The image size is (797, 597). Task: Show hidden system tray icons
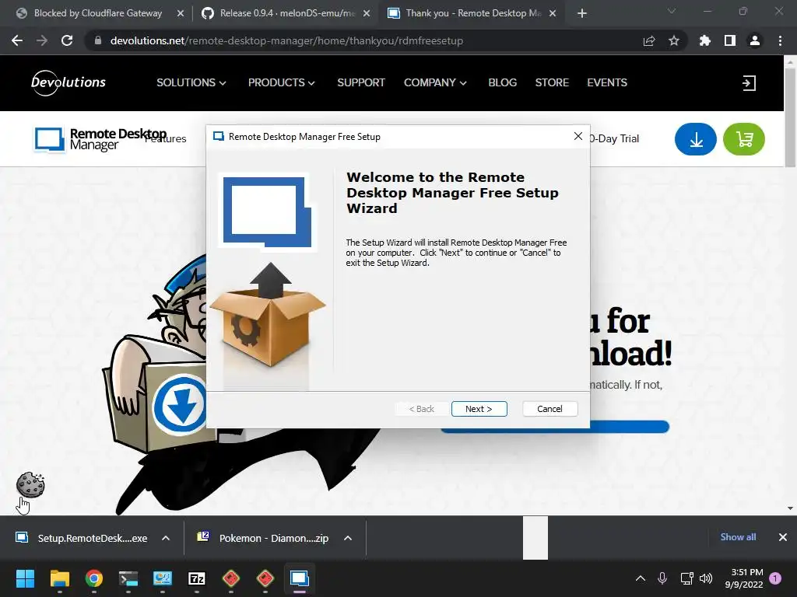tap(641, 578)
